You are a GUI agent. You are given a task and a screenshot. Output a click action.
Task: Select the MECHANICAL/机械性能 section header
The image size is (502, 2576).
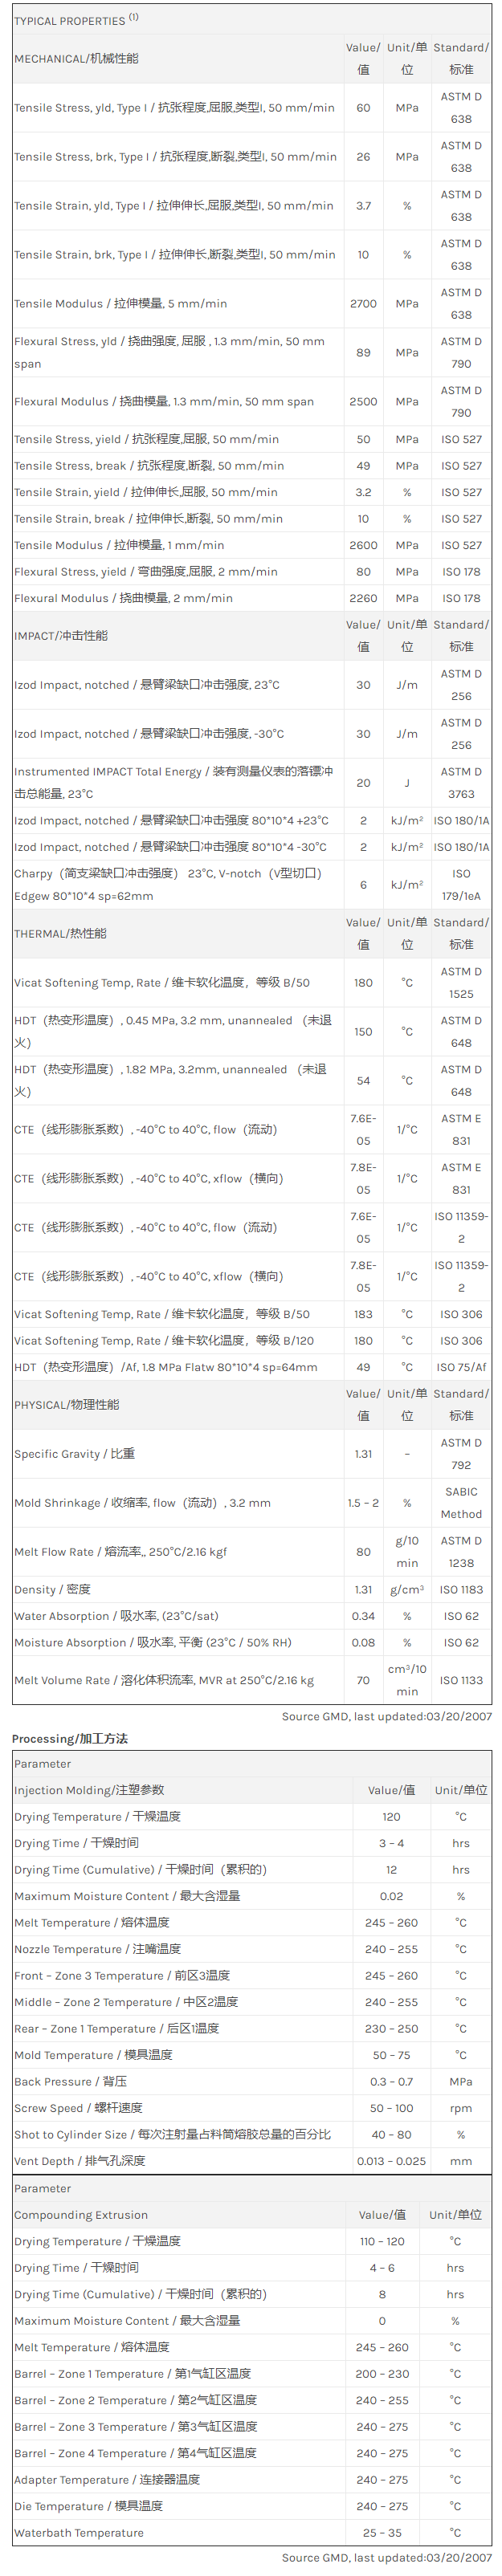pos(76,59)
